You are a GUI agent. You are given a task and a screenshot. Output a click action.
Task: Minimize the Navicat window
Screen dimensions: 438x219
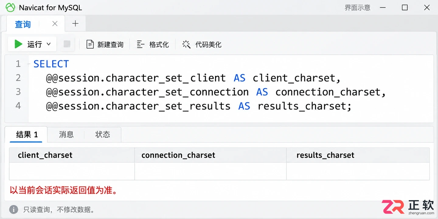tap(383, 8)
